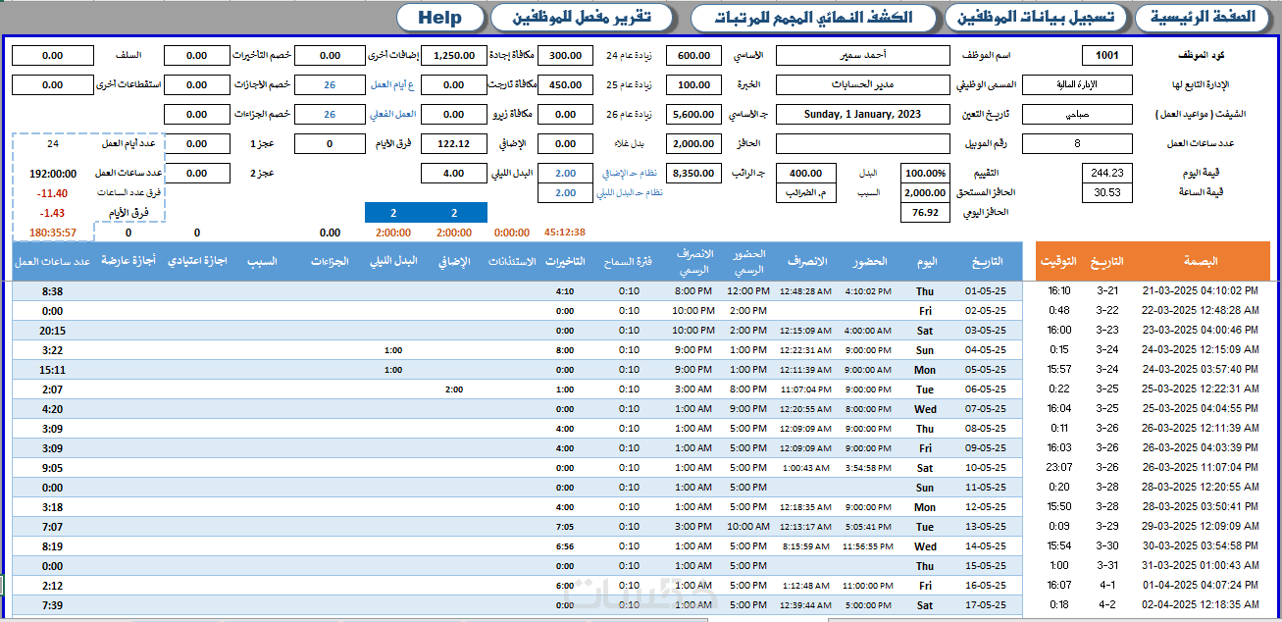Select the الاستئذانات column header
The width and height of the screenshot is (1282, 622).
coord(511,261)
